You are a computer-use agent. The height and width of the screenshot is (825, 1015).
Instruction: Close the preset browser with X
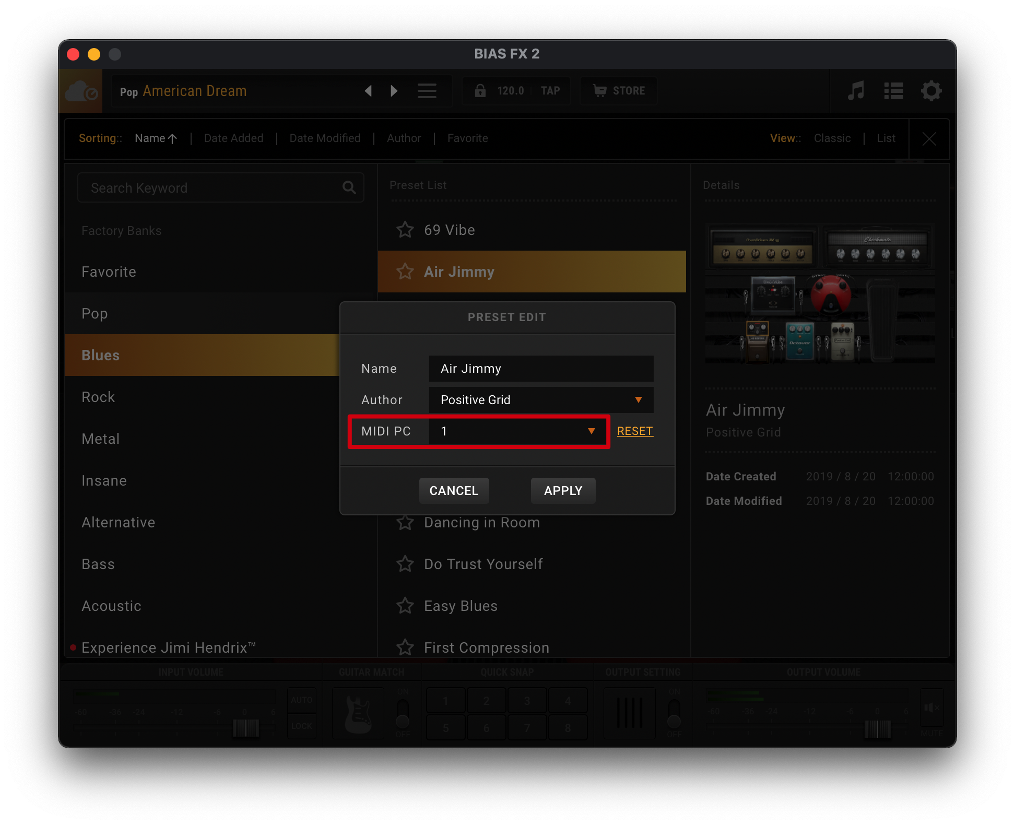click(929, 138)
